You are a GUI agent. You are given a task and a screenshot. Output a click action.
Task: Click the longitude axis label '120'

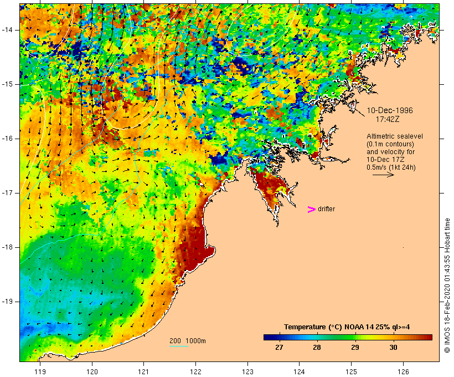(92, 372)
